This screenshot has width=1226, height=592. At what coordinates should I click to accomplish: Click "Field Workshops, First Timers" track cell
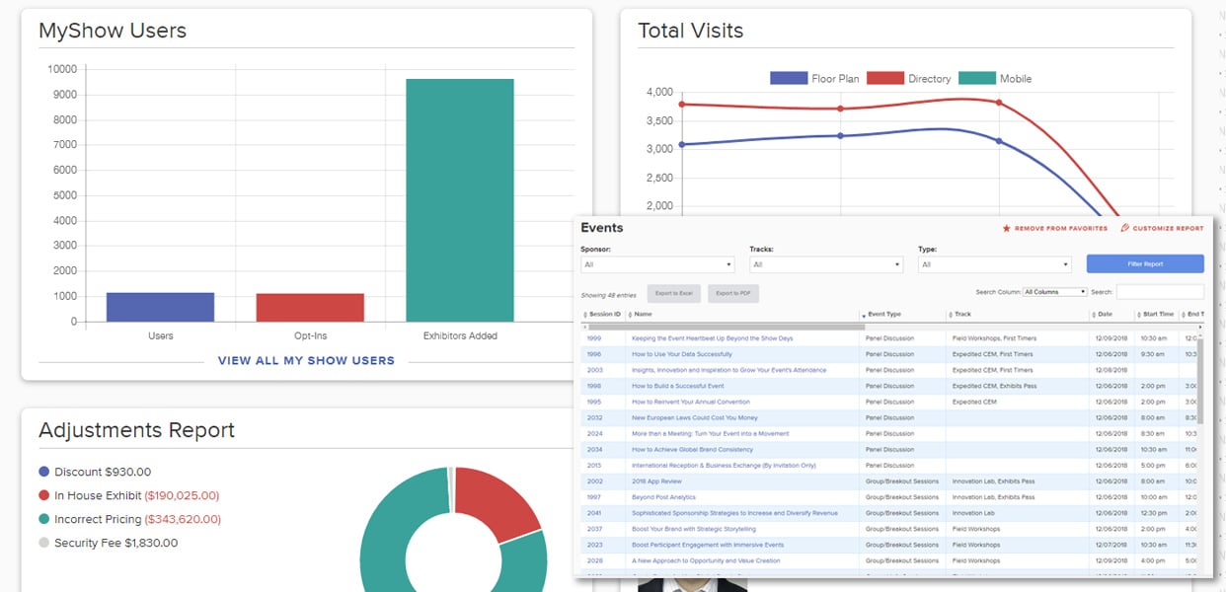coord(992,338)
